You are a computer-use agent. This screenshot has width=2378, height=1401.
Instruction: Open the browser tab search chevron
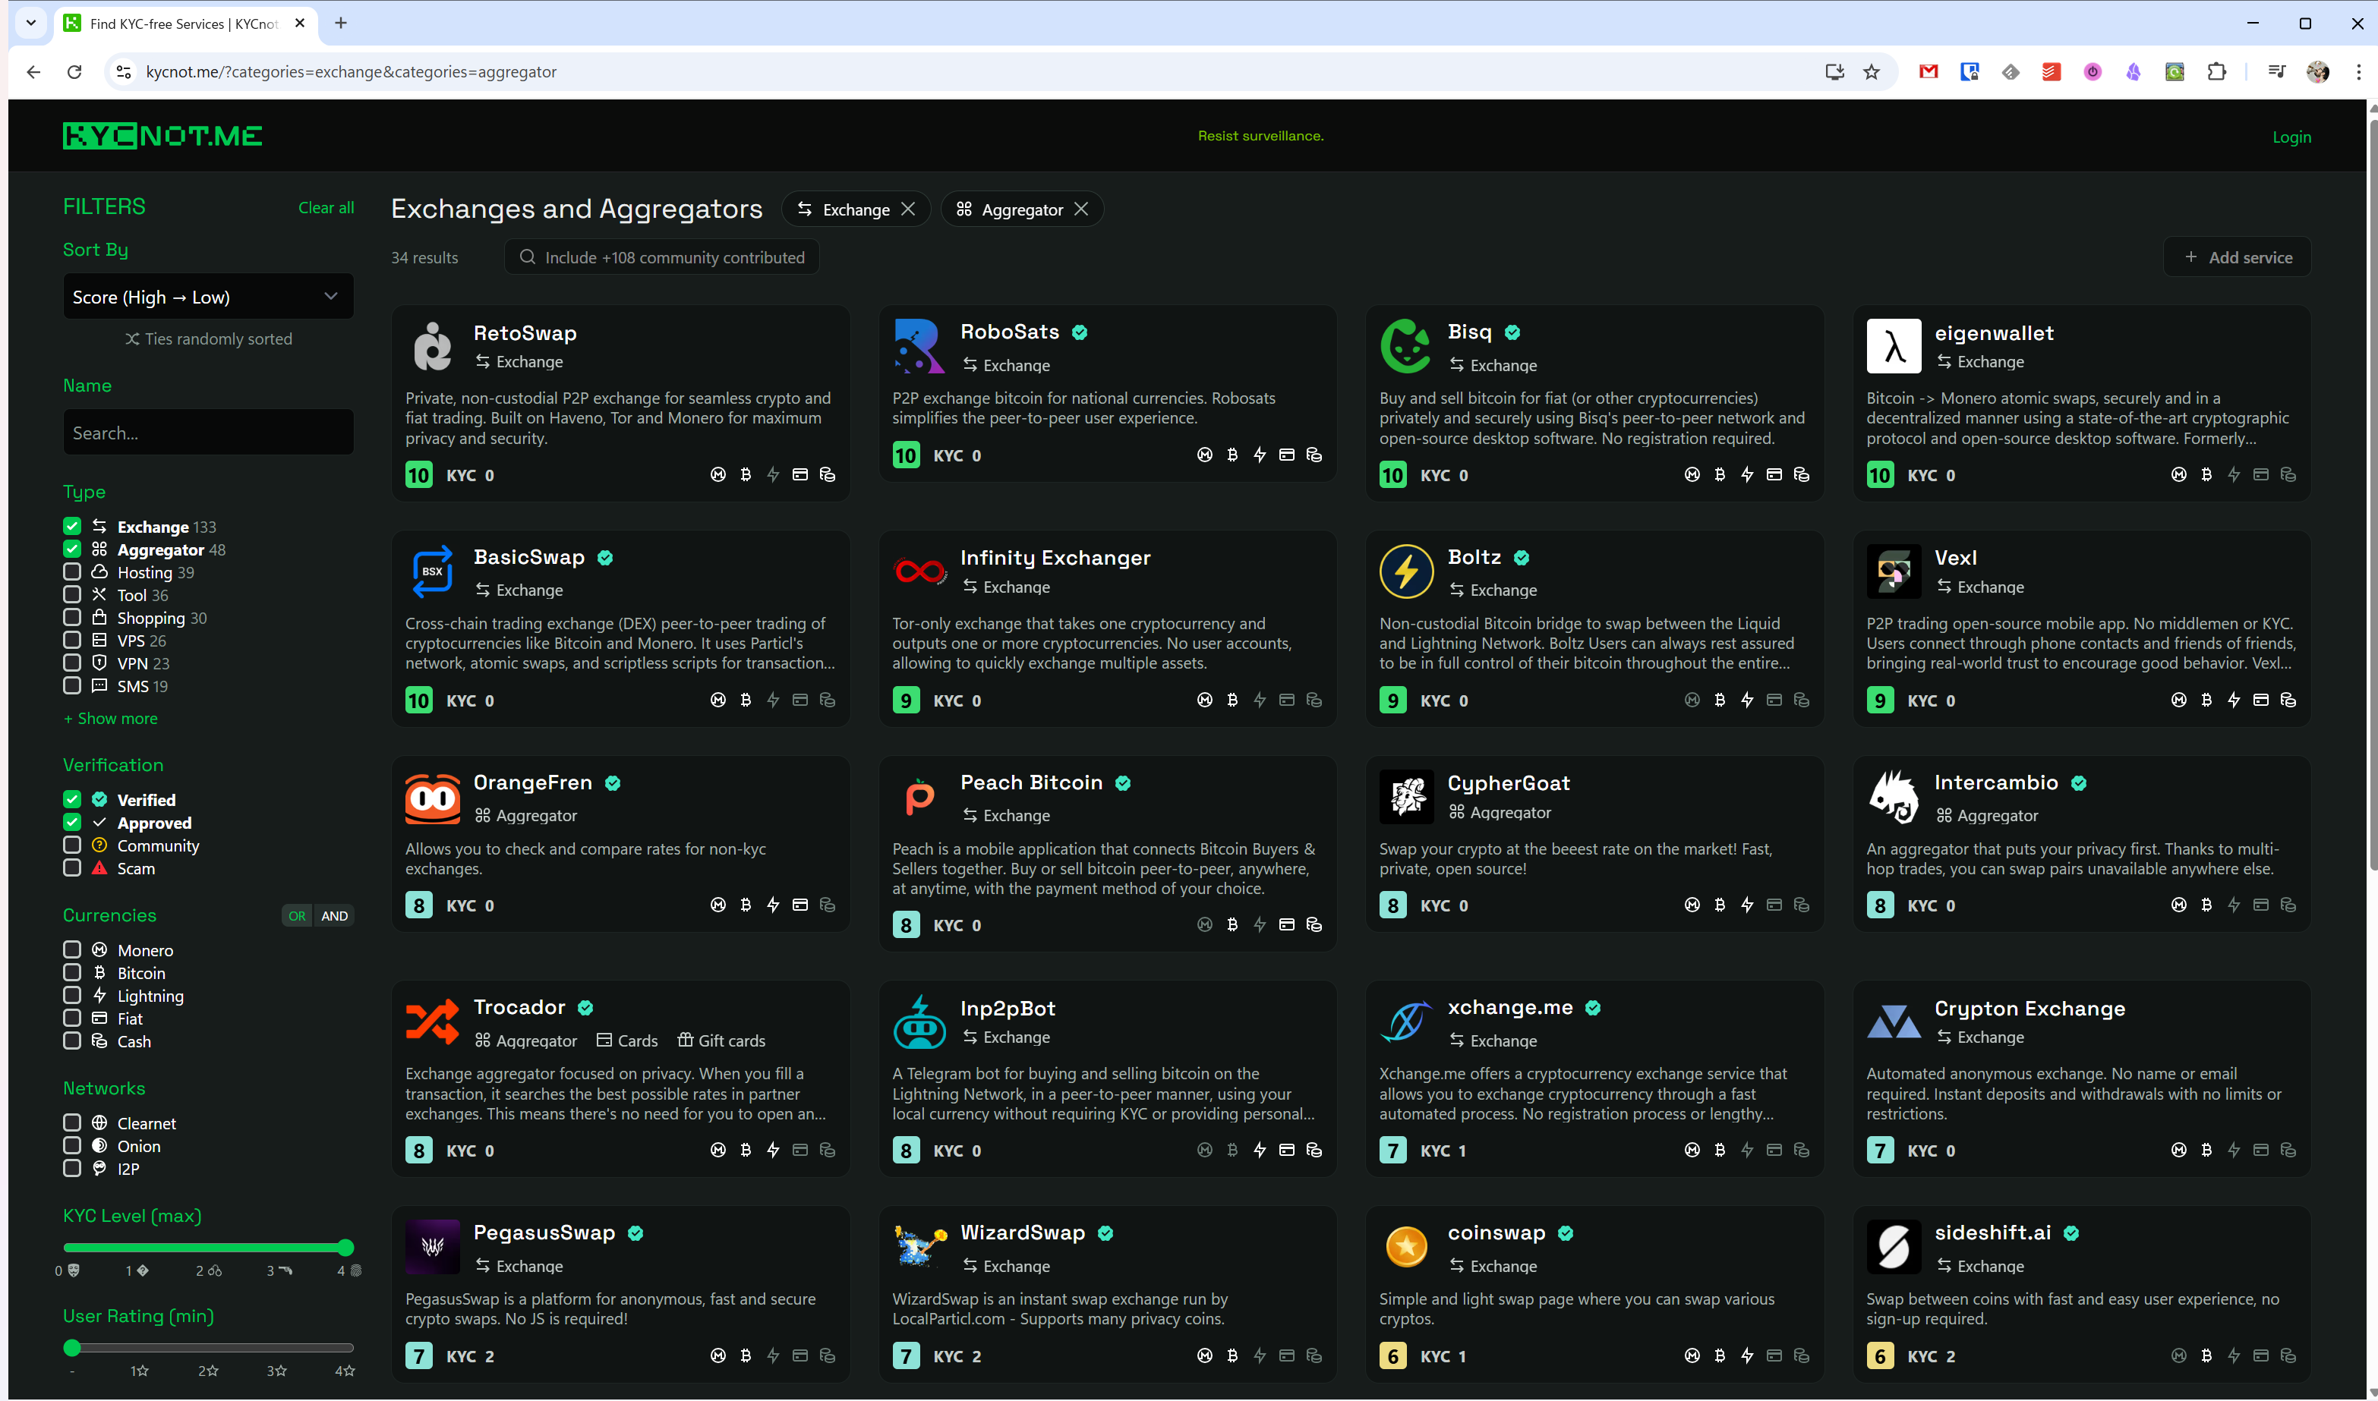pos(30,23)
